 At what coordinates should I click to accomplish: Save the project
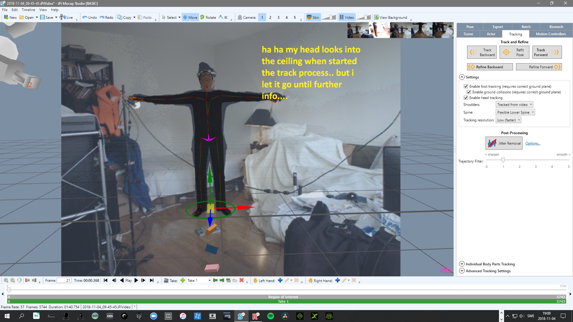pyautogui.click(x=47, y=17)
